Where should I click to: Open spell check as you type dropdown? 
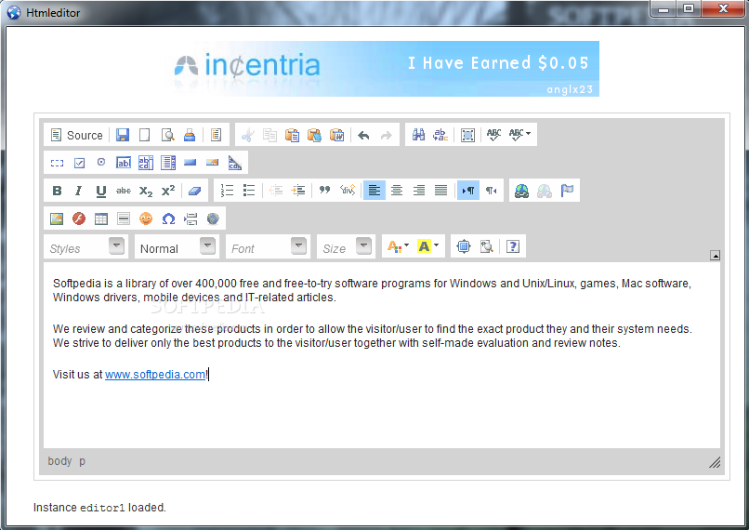pyautogui.click(x=519, y=135)
